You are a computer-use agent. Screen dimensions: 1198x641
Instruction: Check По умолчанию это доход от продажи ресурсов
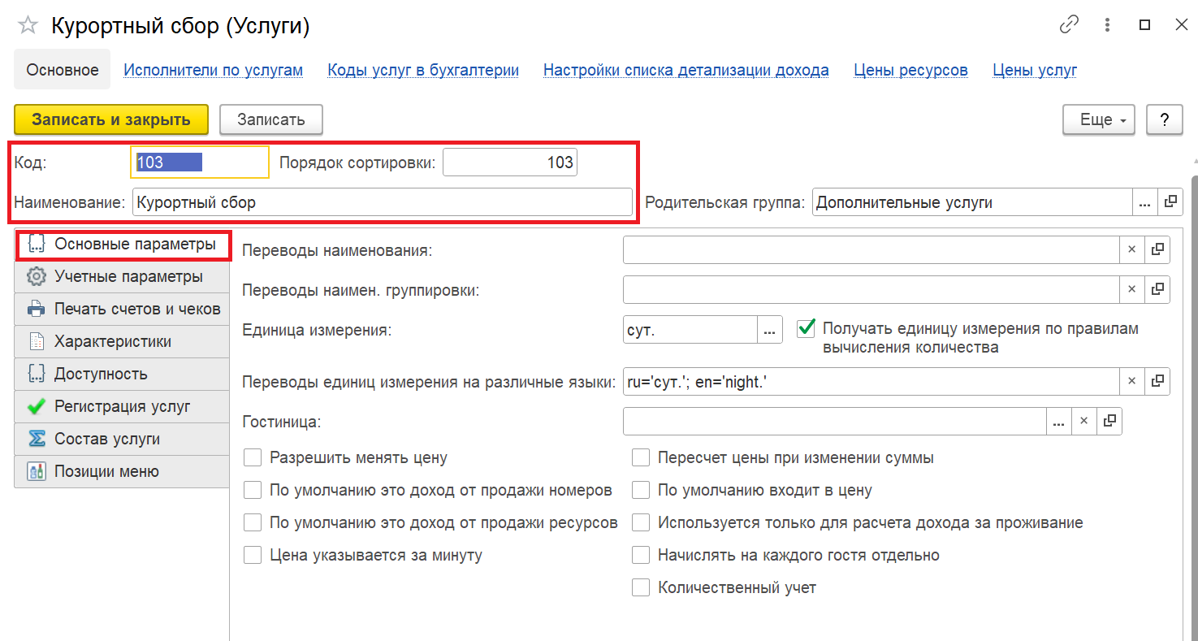click(x=253, y=522)
